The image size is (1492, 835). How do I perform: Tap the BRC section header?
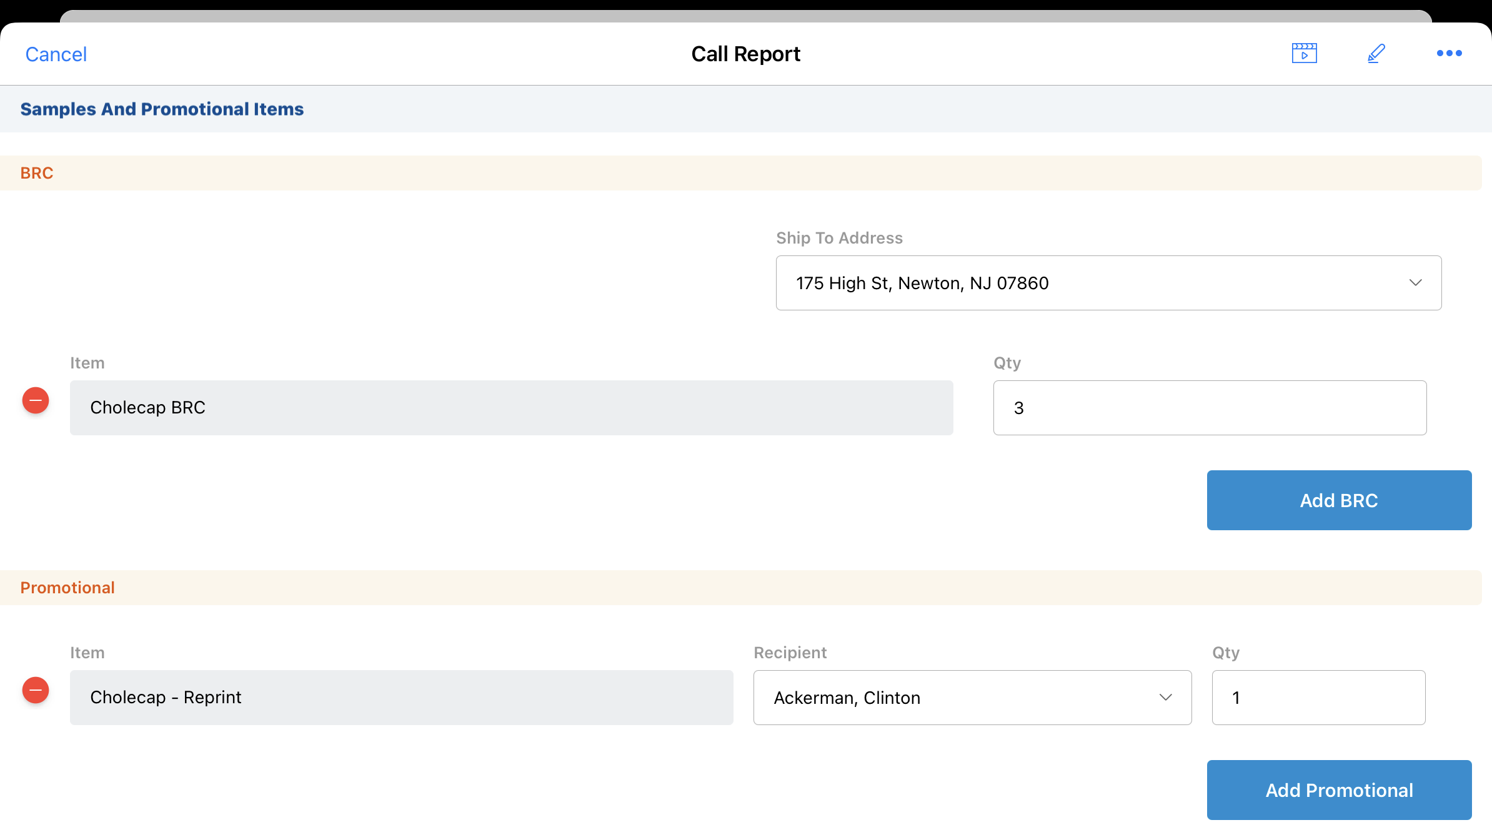(37, 173)
